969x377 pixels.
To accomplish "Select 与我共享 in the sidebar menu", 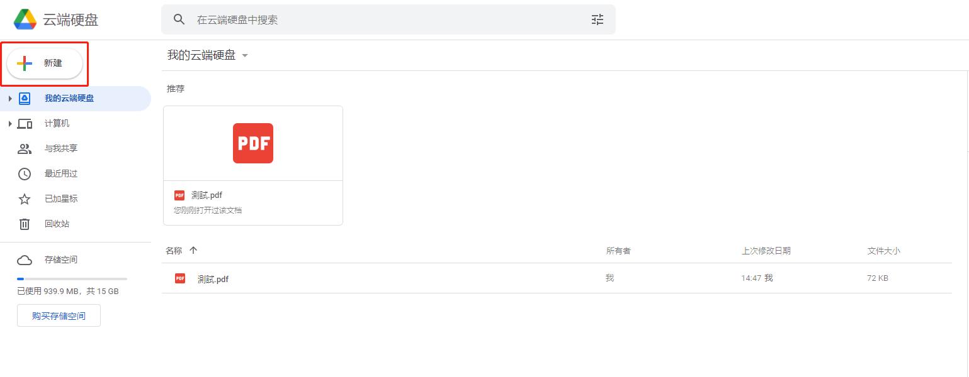I will coord(61,148).
